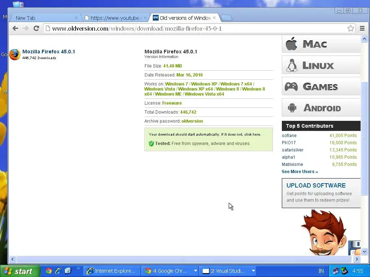Viewport: 370px width, 277px height.
Task: Launch Chrome from quick launch bar
Action: (49, 271)
